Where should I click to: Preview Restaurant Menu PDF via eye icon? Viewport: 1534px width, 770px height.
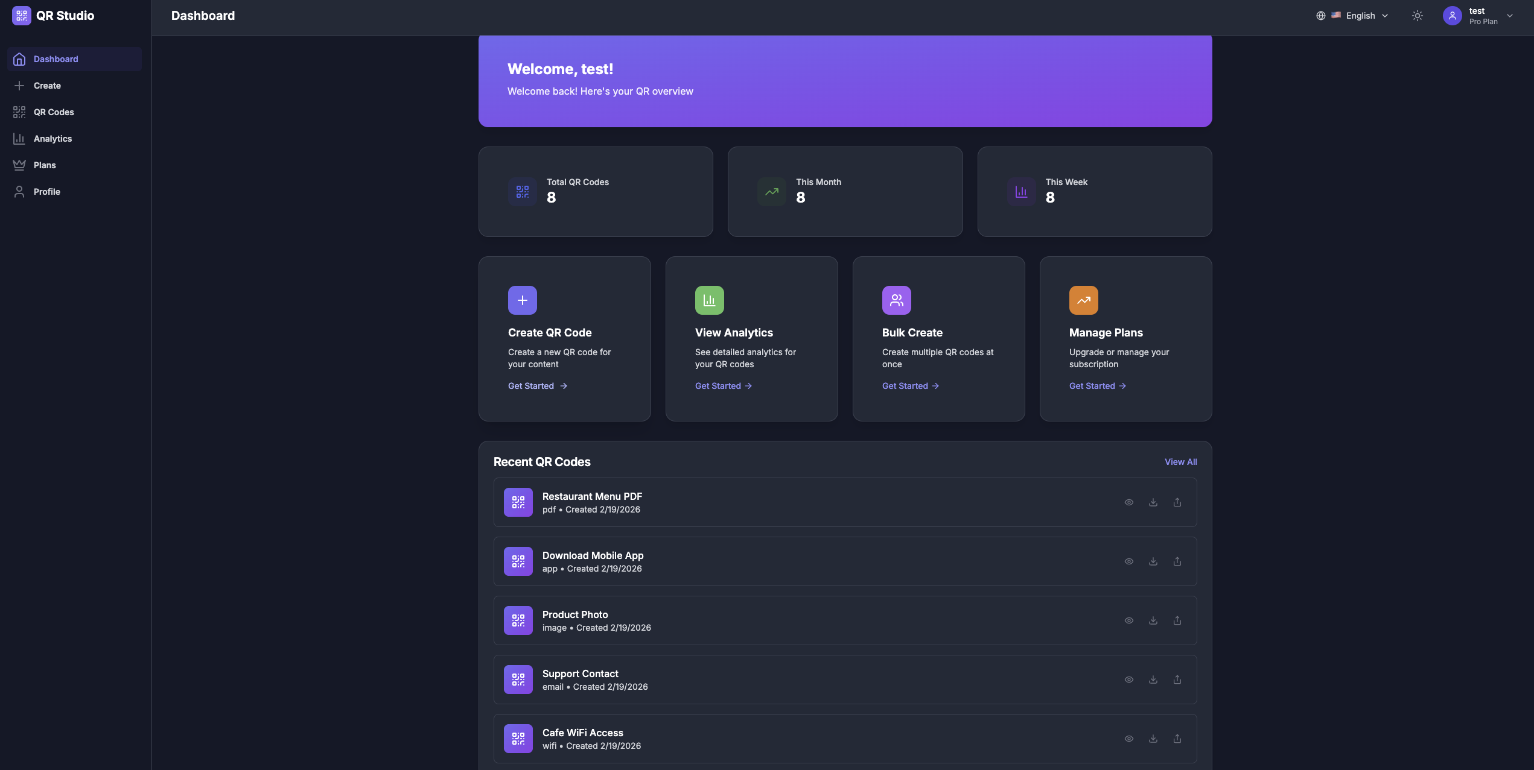1128,502
